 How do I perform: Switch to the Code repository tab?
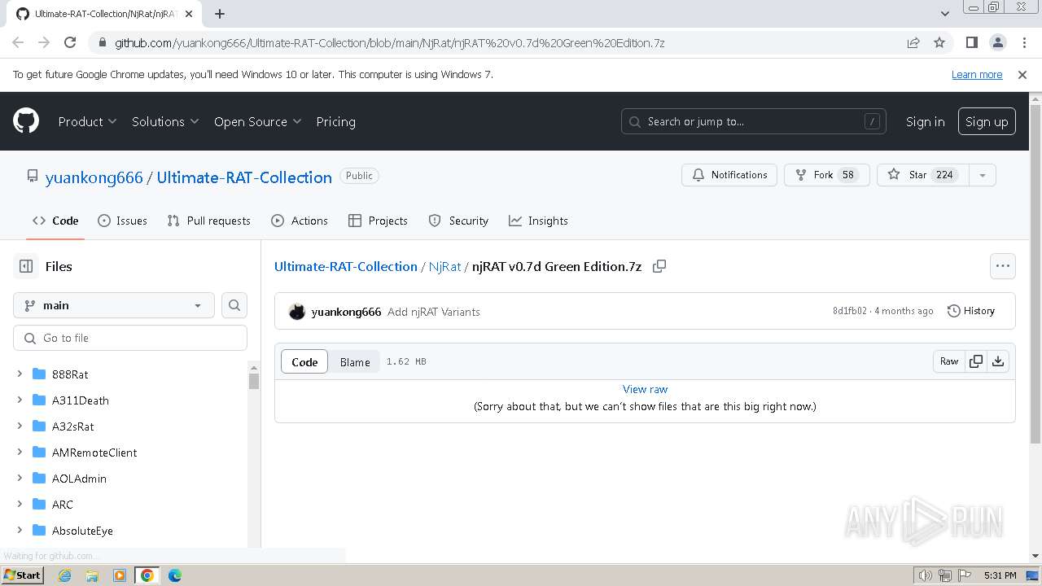[x=55, y=221]
